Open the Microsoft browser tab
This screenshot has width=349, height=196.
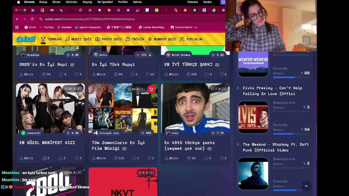click(42, 10)
